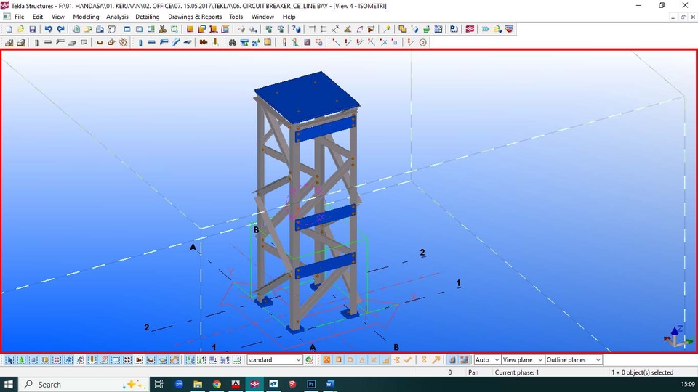698x392 pixels.
Task: Click '1 + 0 object(s) selected' status text
Action: [x=642, y=372]
